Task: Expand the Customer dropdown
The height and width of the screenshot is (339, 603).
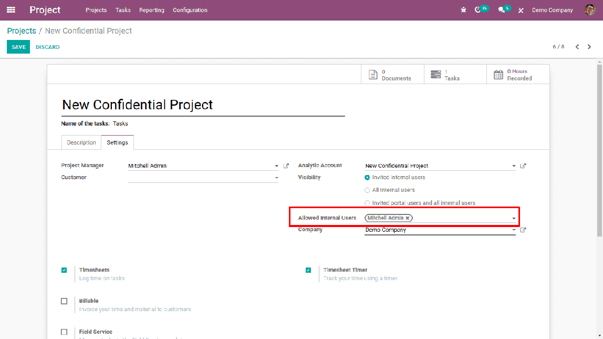Action: (276, 178)
